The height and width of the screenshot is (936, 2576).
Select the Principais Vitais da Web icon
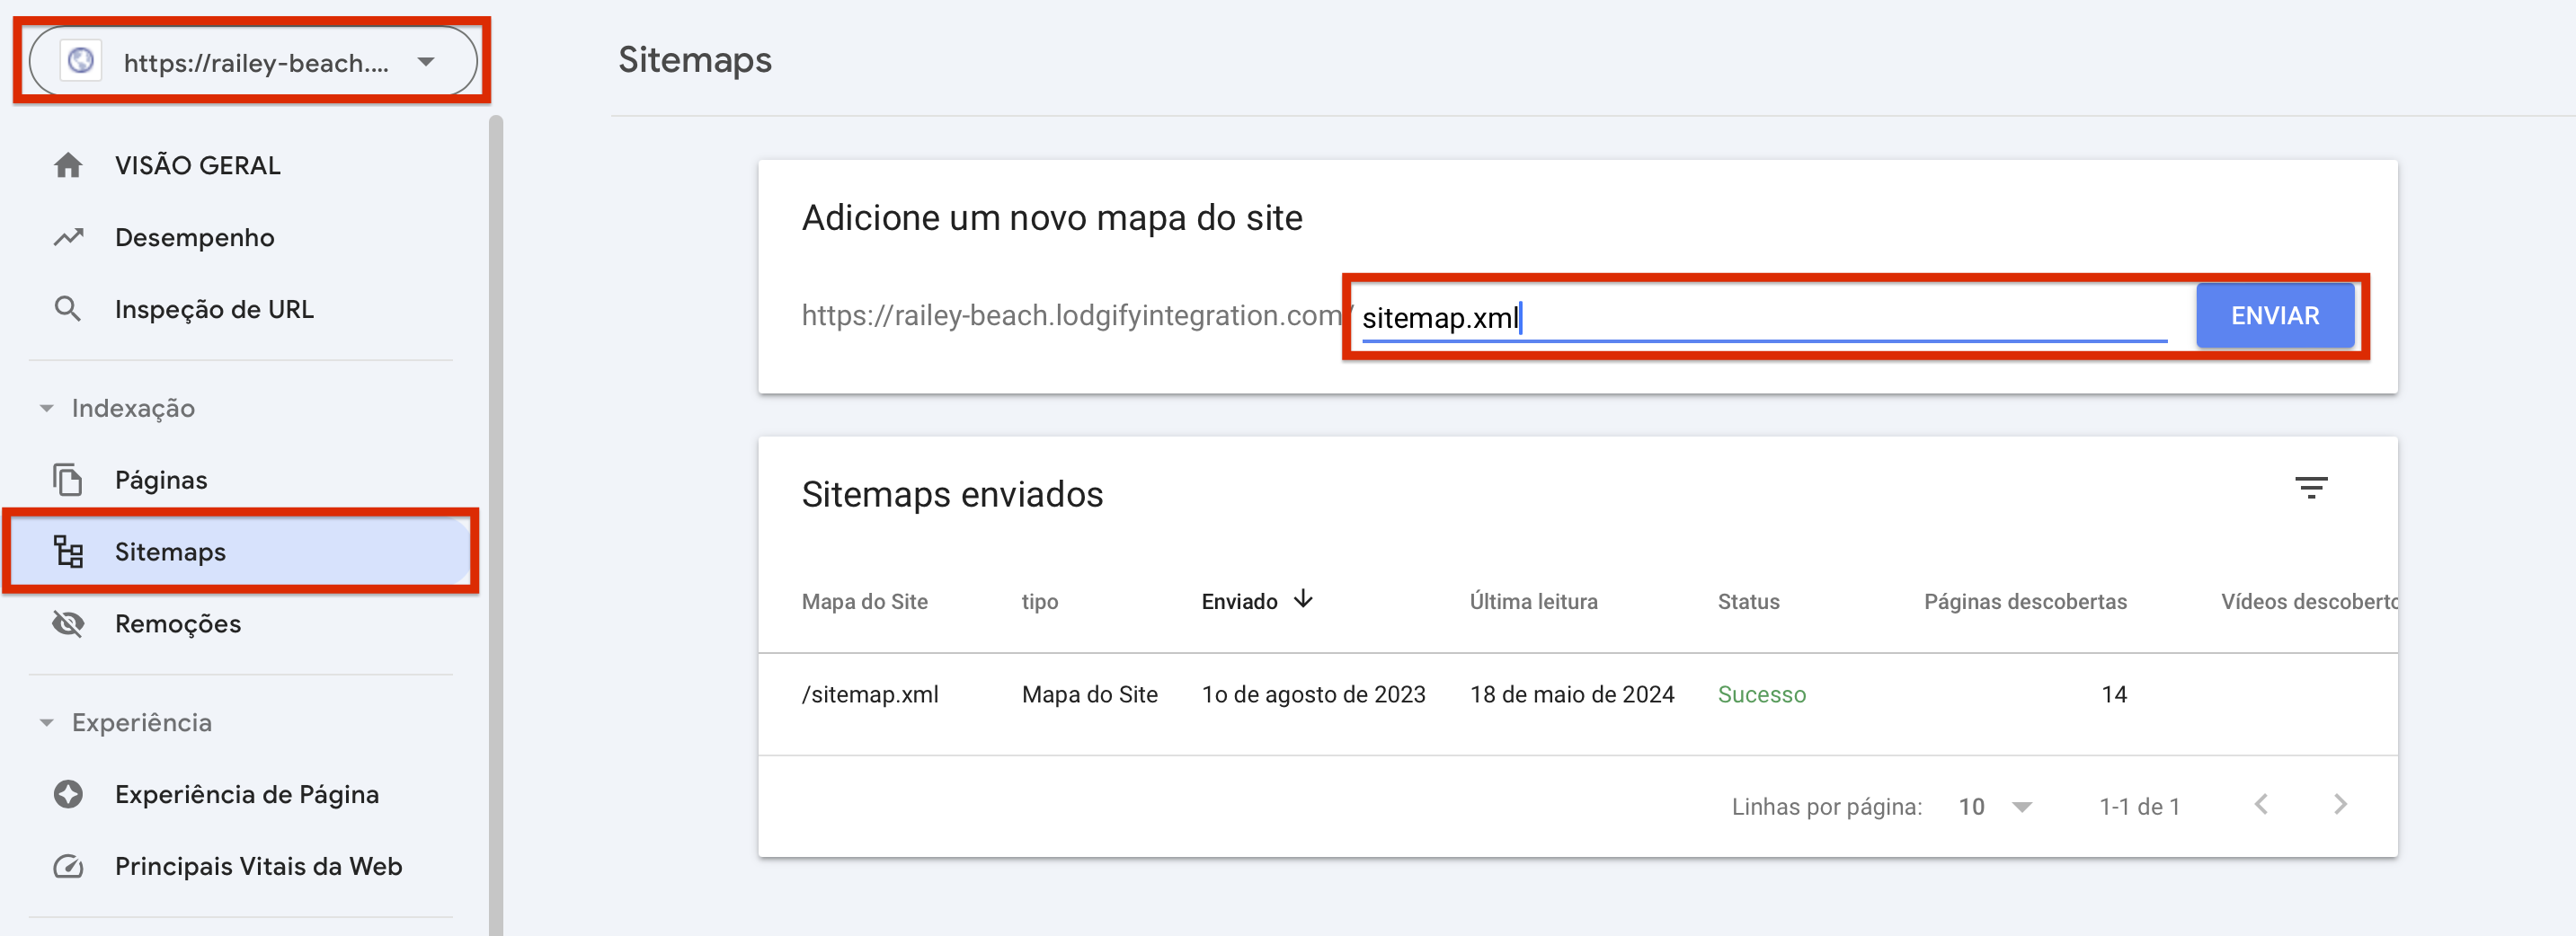coord(68,866)
